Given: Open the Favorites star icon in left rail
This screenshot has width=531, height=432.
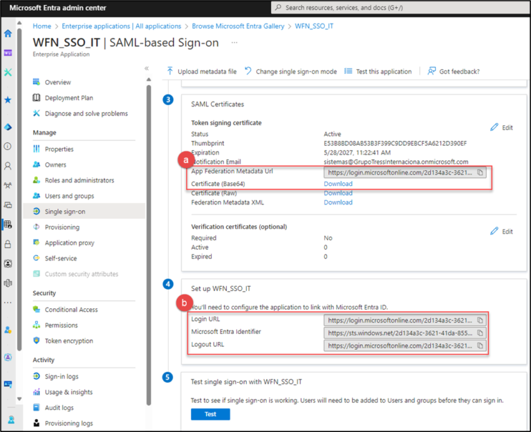Looking at the screenshot, I should pyautogui.click(x=8, y=100).
